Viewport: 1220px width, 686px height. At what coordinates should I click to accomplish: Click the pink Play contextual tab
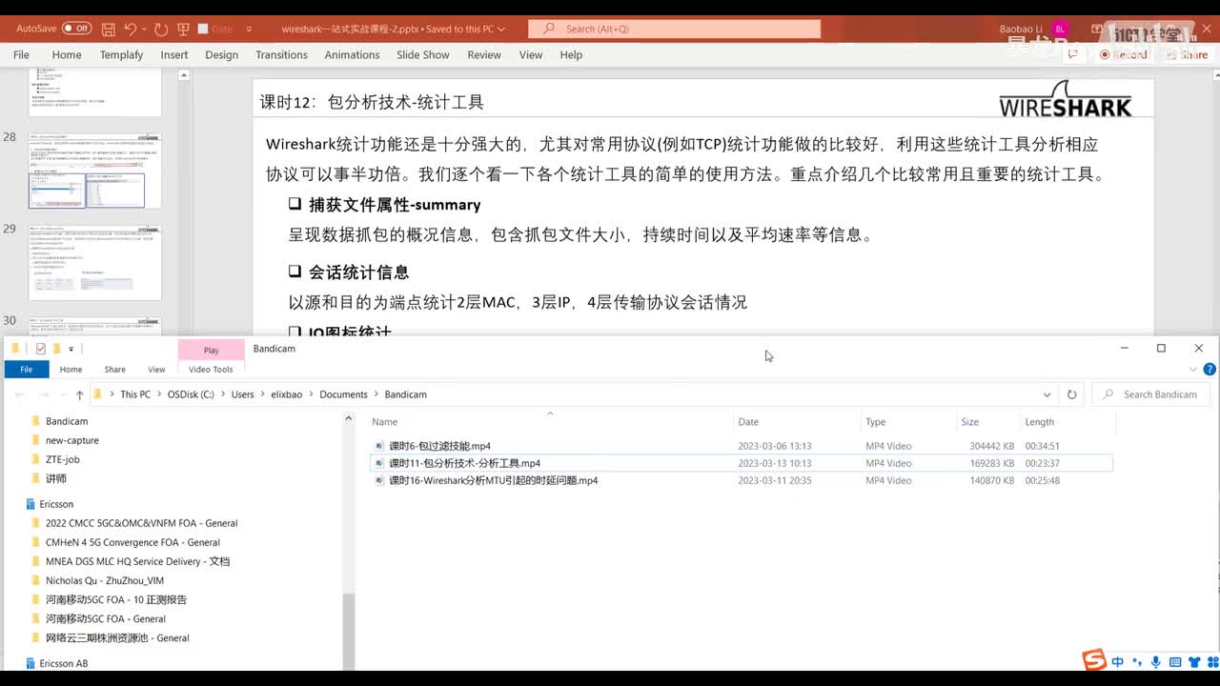coord(211,350)
